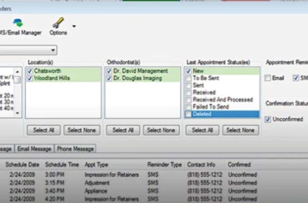Check the highlighted Deleted status box
308x203 pixels.
point(188,114)
